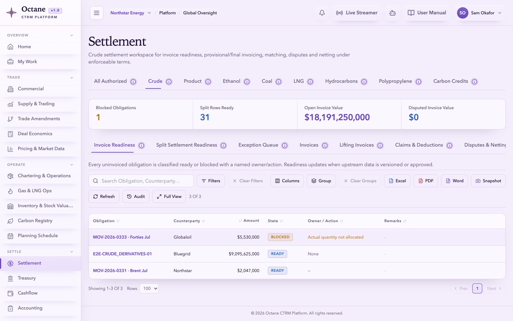Refresh the readiness table

pos(104,196)
